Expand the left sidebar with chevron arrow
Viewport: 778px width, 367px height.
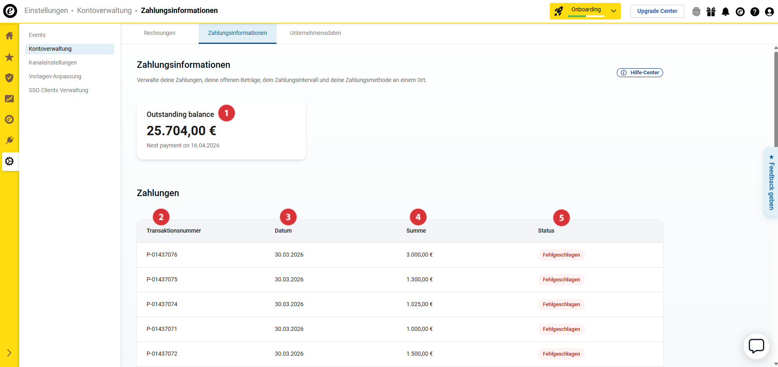coord(9,353)
